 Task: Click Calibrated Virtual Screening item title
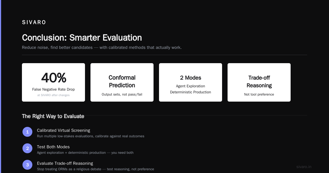pyautogui.click(x=64, y=130)
